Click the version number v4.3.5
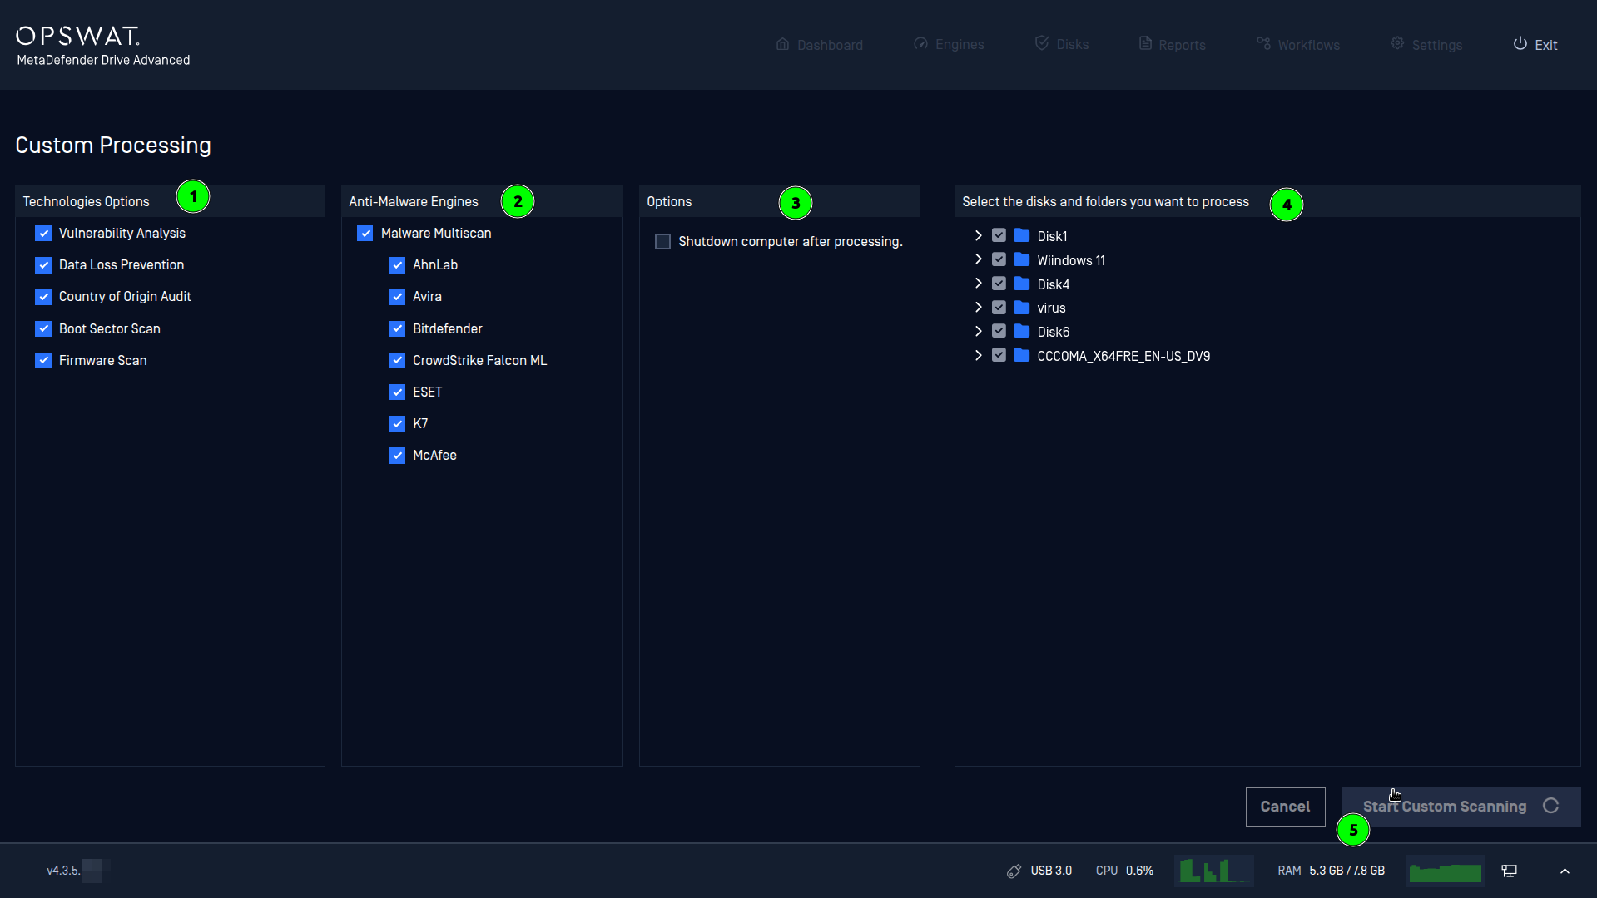The height and width of the screenshot is (898, 1597). (x=65, y=871)
